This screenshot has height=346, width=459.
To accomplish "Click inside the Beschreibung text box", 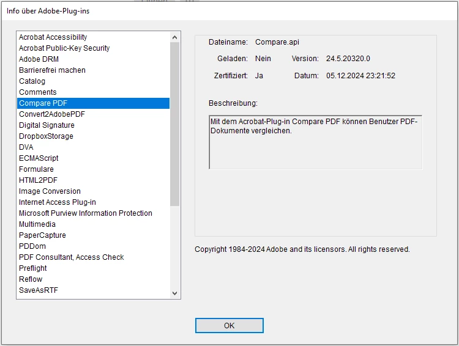I will (x=316, y=142).
